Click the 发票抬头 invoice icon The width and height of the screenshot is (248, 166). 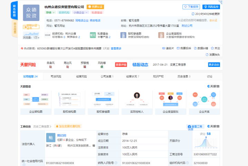point(207,55)
